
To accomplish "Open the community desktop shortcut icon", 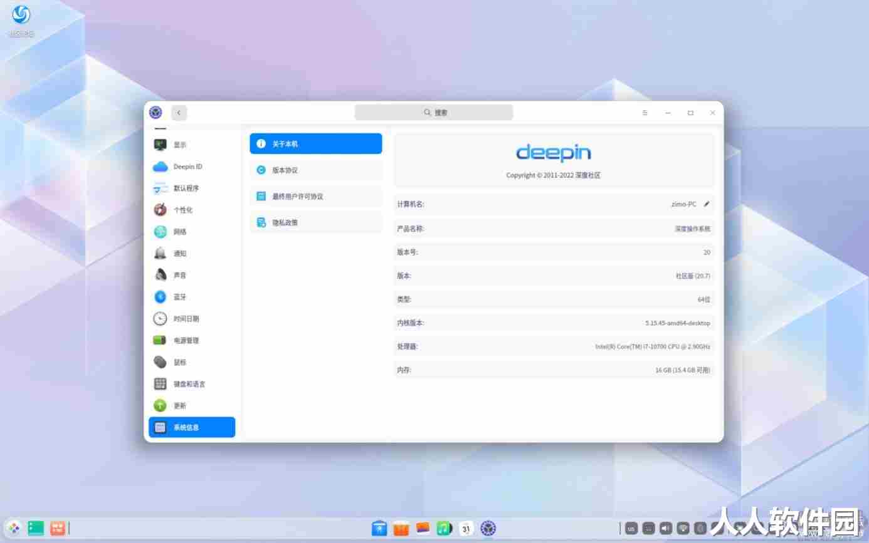I will (21, 21).
